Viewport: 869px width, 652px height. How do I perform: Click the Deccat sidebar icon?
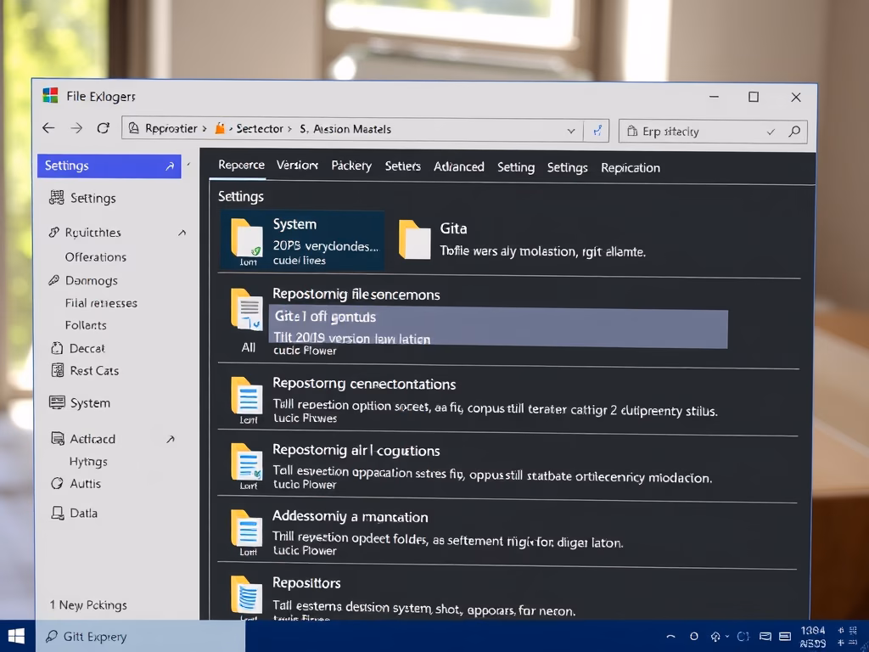click(x=57, y=348)
